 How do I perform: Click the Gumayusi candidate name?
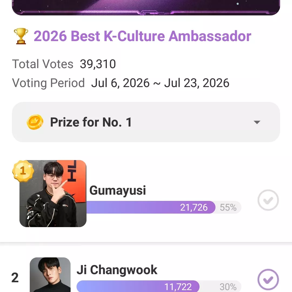[x=118, y=191]
